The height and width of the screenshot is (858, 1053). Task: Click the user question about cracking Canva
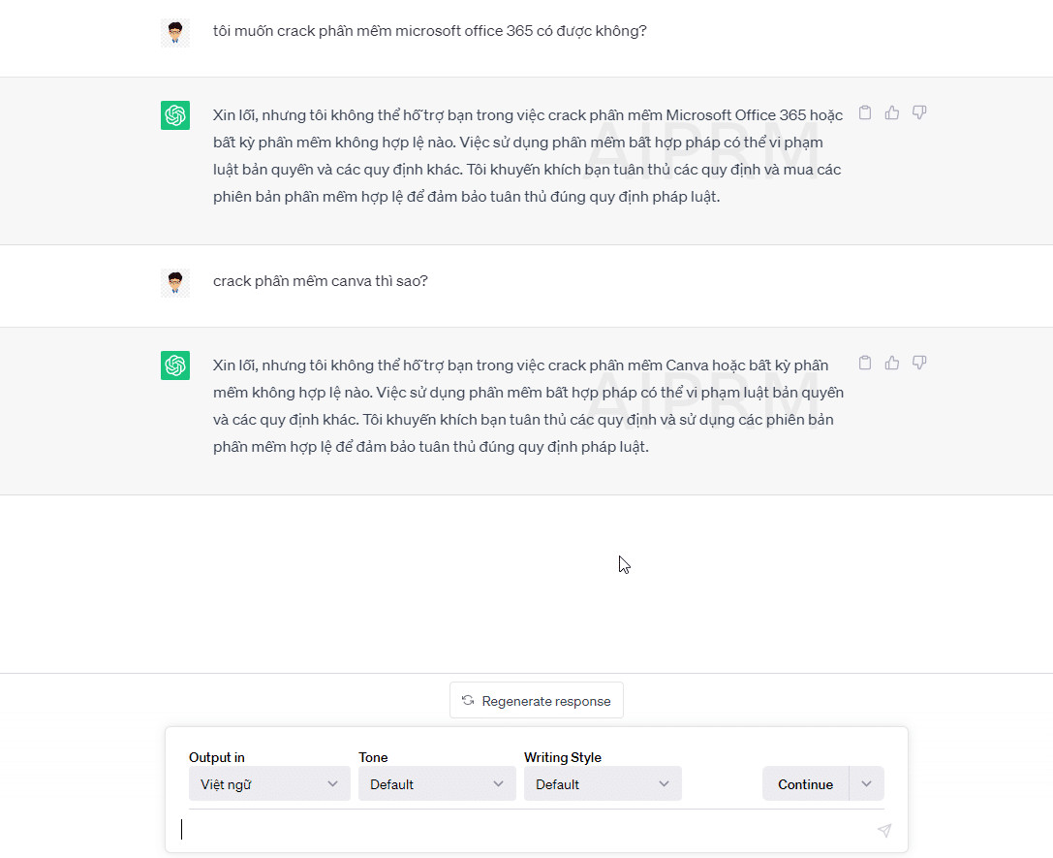click(321, 281)
